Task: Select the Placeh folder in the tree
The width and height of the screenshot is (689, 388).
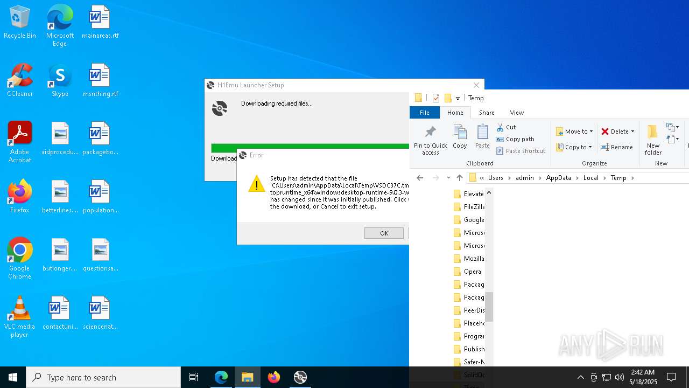Action: pos(468,323)
